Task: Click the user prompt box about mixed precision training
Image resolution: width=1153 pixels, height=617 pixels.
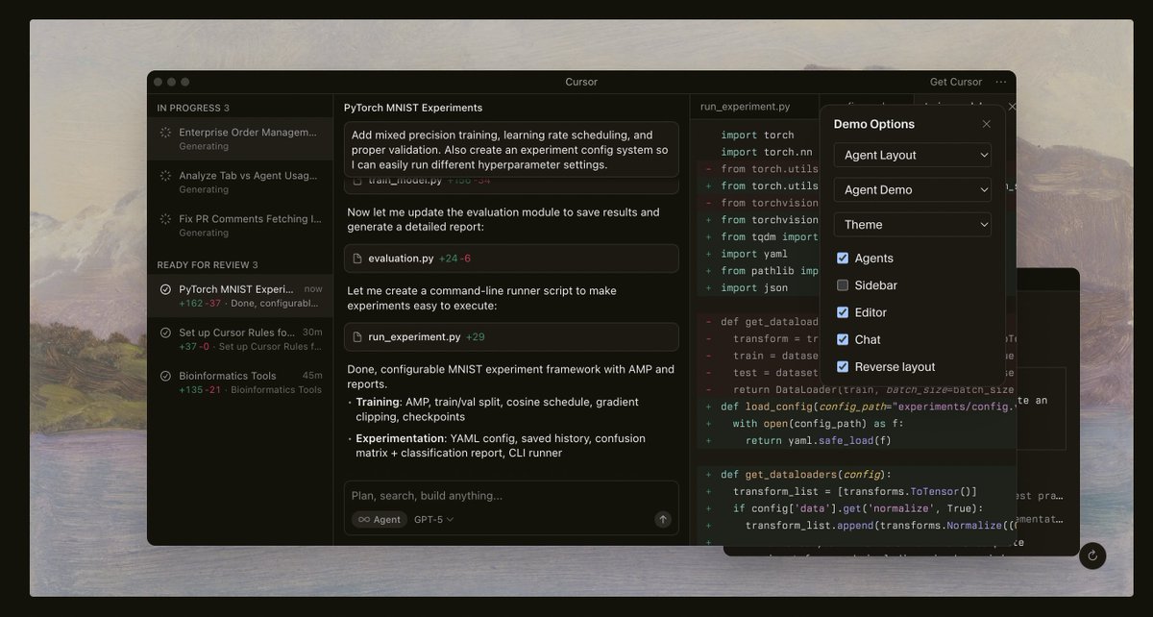Action: [511, 149]
